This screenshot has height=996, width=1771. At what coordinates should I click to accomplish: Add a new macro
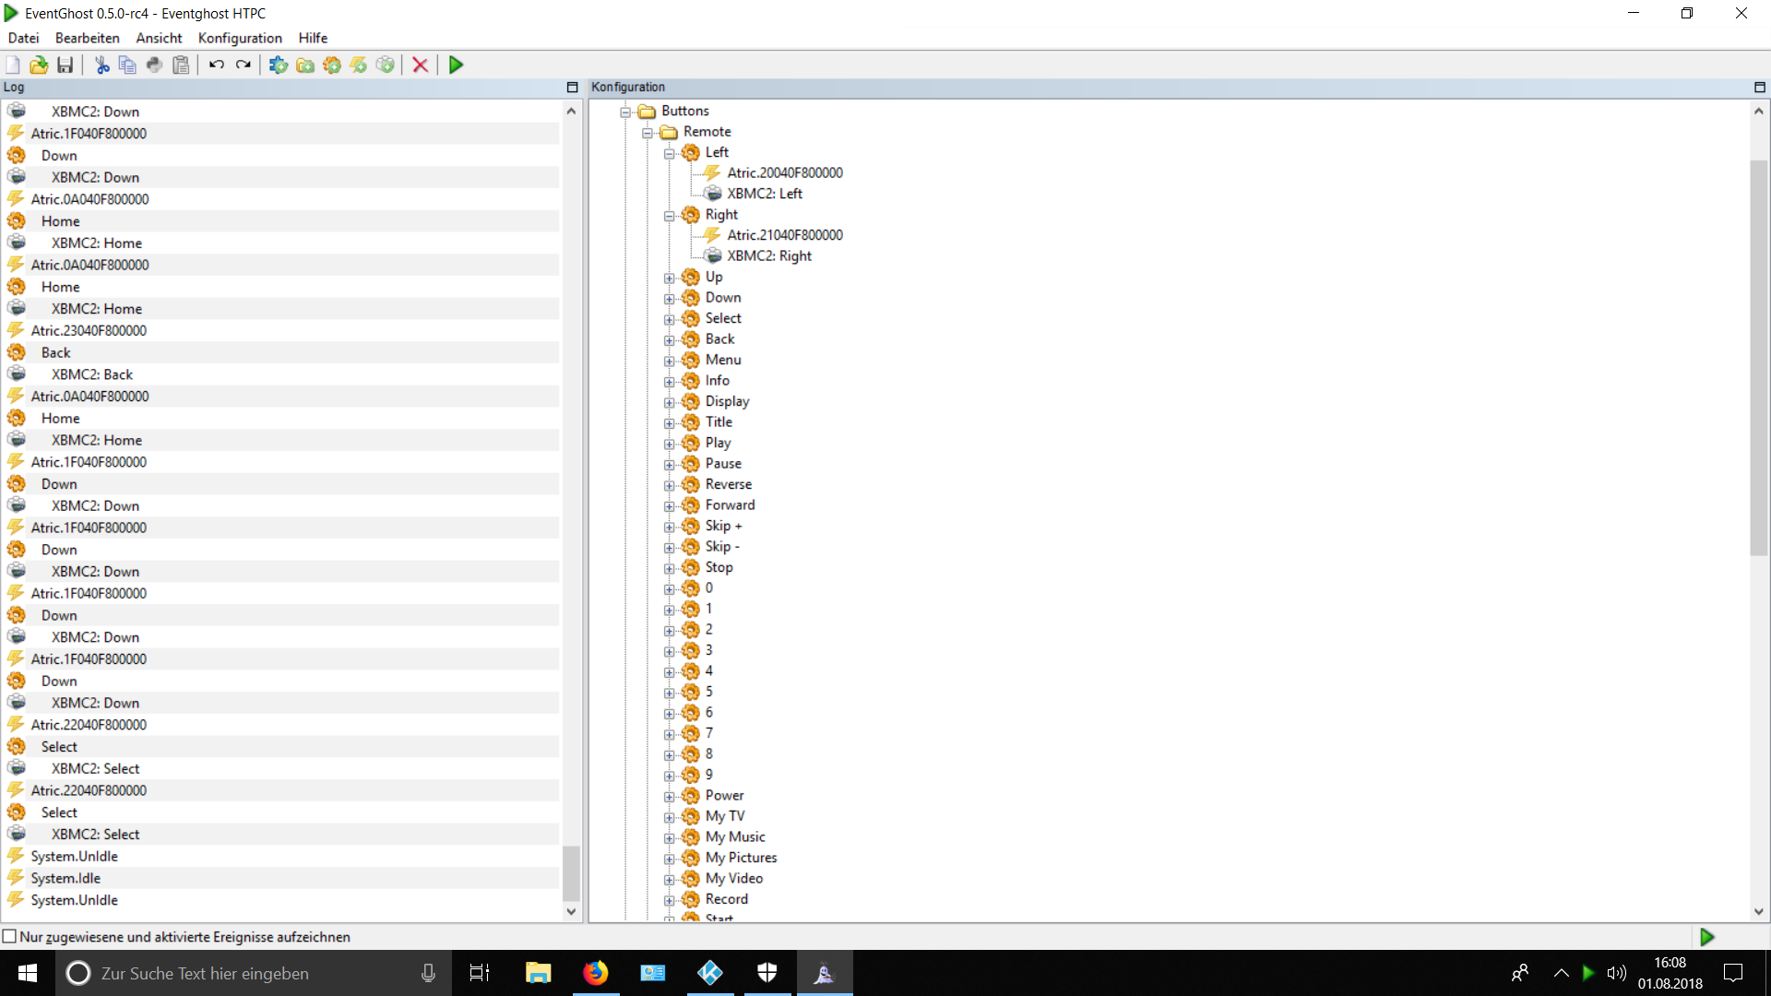pos(332,65)
